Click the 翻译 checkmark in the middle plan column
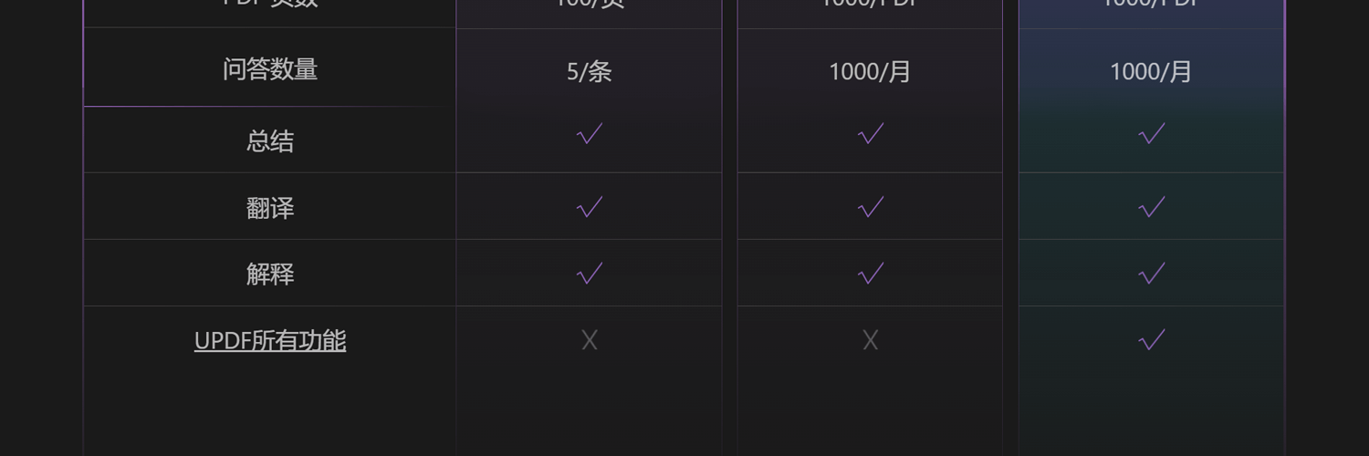The image size is (1369, 456). pyautogui.click(x=871, y=207)
